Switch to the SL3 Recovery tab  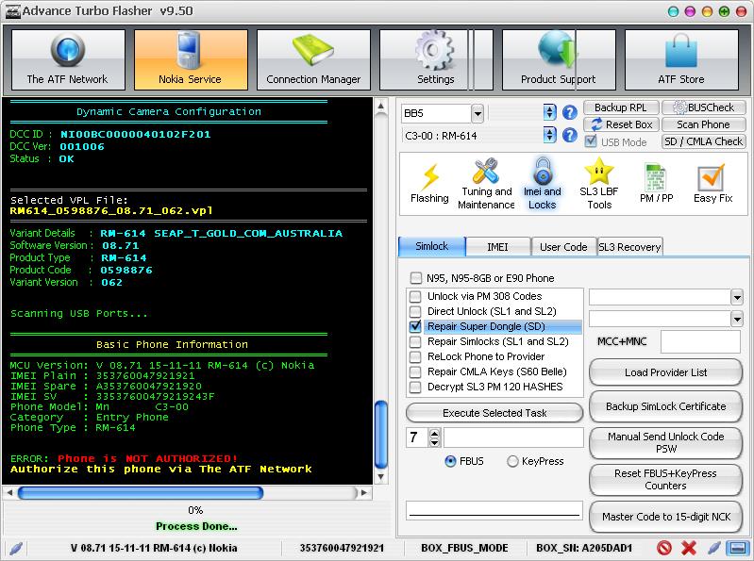629,247
